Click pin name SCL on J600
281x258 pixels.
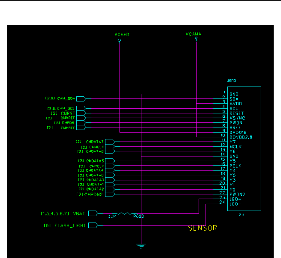(234, 108)
